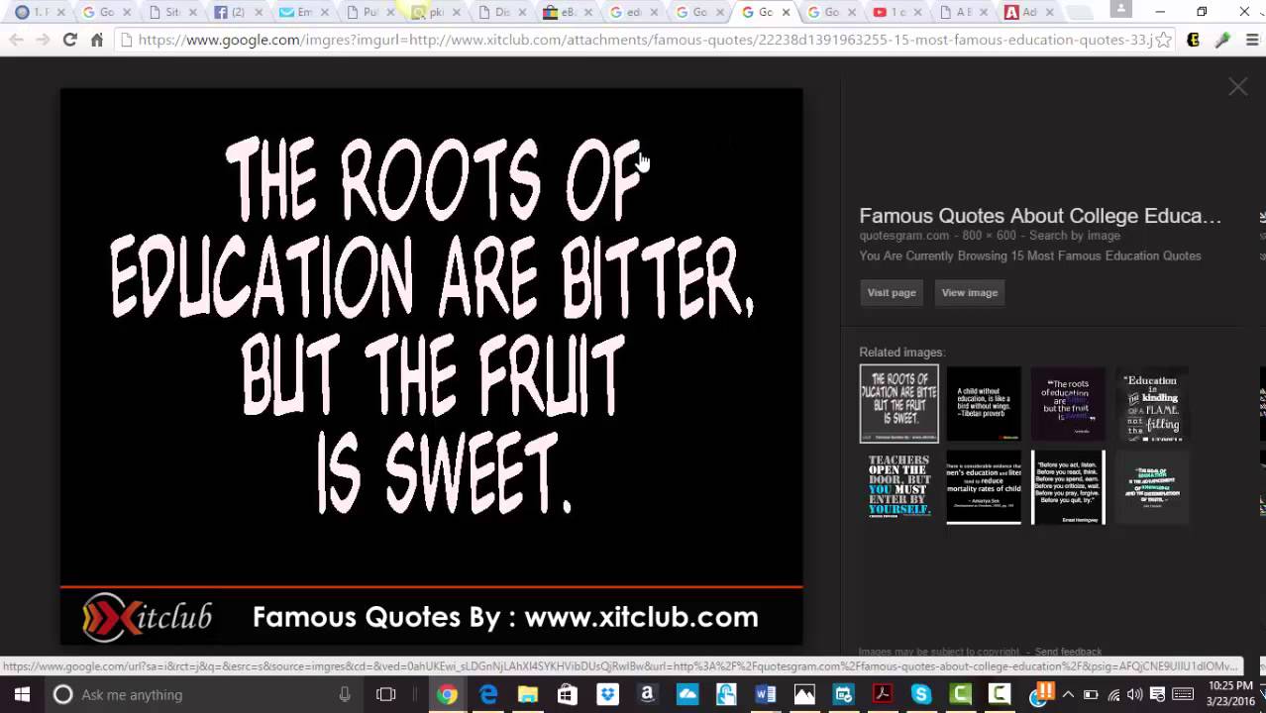Select 'Education is the kindling of a flame' thumbnail
This screenshot has height=713, width=1266.
(1152, 403)
